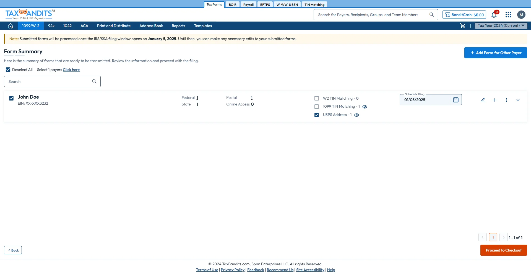The height and width of the screenshot is (275, 531).
Task: View USPS Address details eye icon
Action: coord(357,115)
